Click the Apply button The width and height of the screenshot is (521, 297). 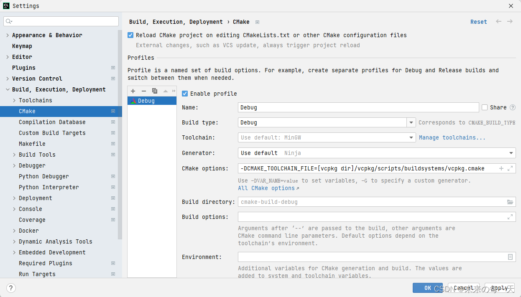[x=500, y=288]
